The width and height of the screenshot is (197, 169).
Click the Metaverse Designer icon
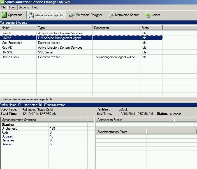click(71, 15)
